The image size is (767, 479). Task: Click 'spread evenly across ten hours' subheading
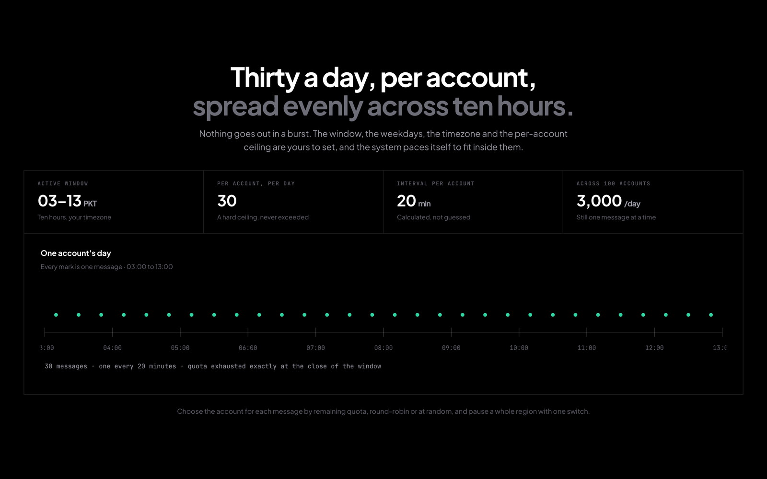pos(383,106)
